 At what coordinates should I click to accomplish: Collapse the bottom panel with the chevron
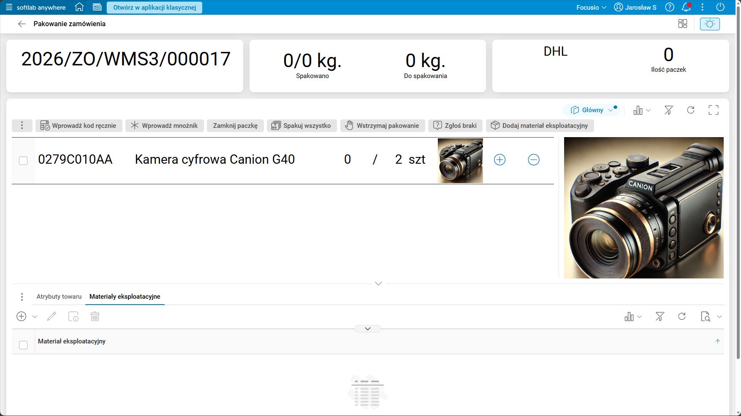click(x=378, y=284)
